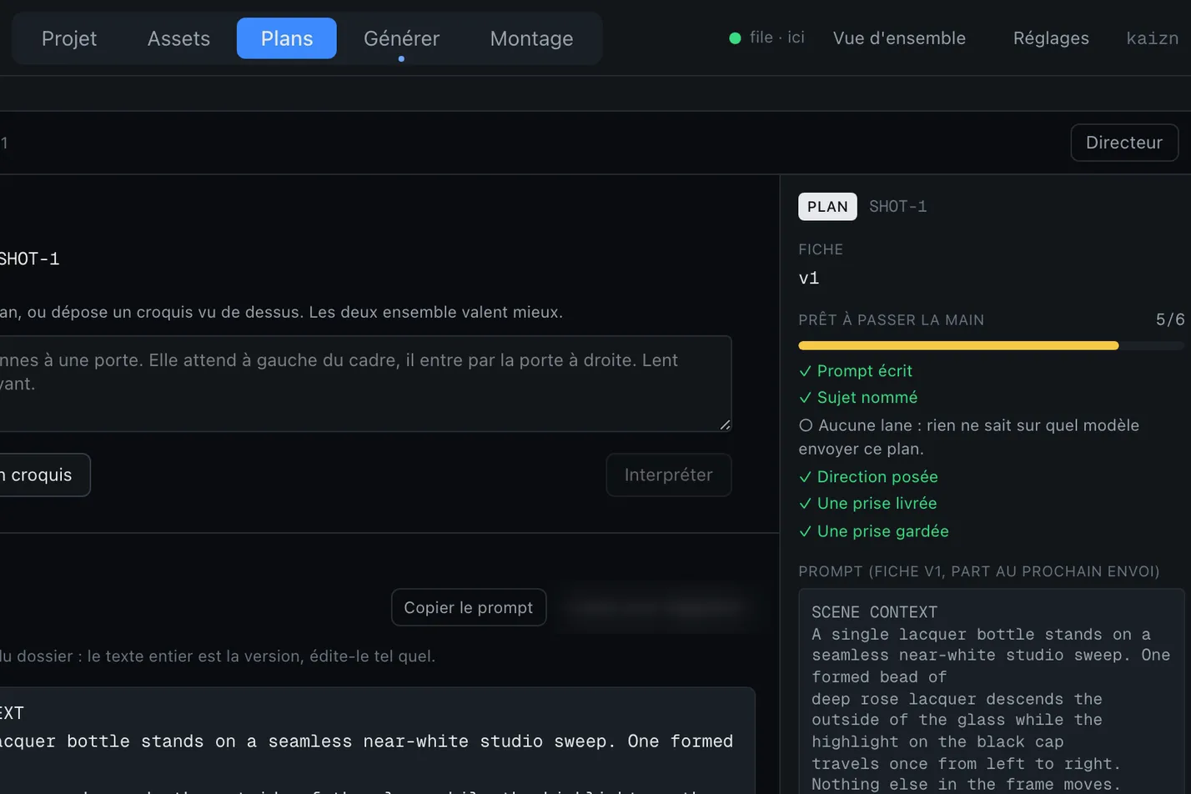Click the blue dot under Générer
Image resolution: width=1191 pixels, height=794 pixels.
(x=401, y=58)
